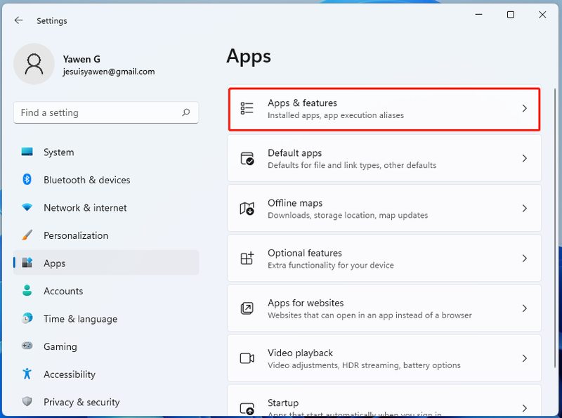Click the back arrow in Settings
Screen dimensions: 562x418
tap(19, 20)
